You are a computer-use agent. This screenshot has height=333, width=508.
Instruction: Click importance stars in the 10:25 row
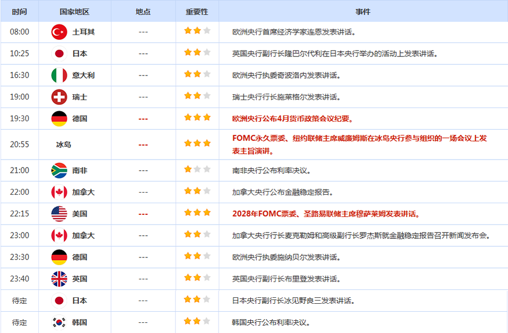pos(197,52)
